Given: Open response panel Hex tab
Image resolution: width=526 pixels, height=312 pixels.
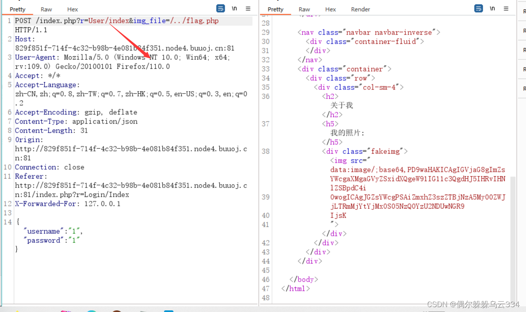Looking at the screenshot, I should (331, 9).
